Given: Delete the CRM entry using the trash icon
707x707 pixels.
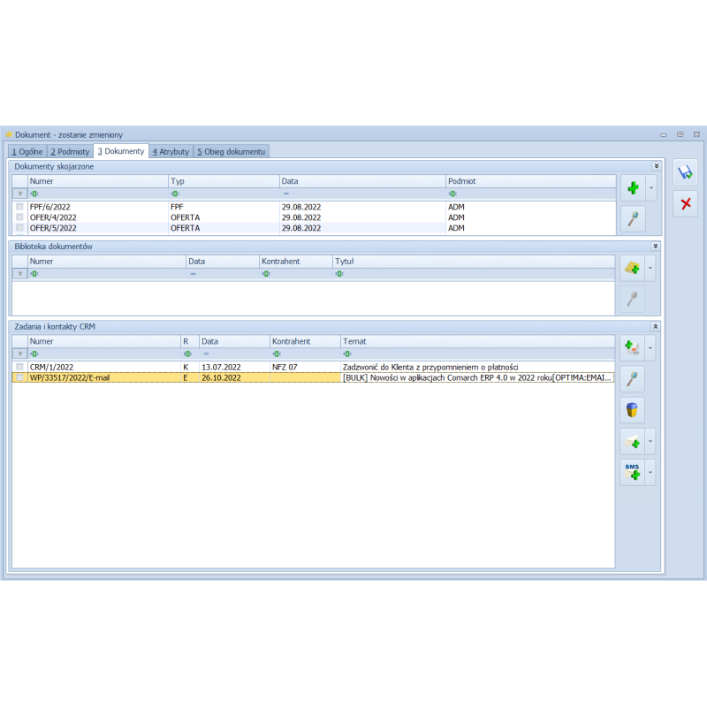Looking at the screenshot, I should tap(633, 410).
